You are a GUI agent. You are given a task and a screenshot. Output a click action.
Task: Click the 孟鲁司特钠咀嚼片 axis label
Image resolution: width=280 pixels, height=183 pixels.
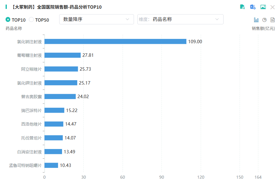[25, 165]
